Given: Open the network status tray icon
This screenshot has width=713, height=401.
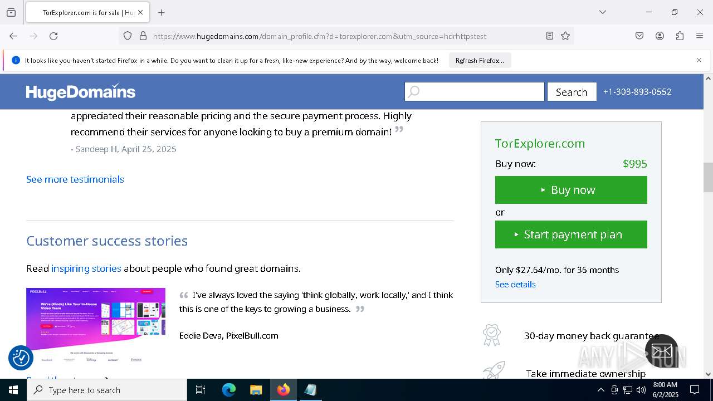Looking at the screenshot, I should click(628, 390).
